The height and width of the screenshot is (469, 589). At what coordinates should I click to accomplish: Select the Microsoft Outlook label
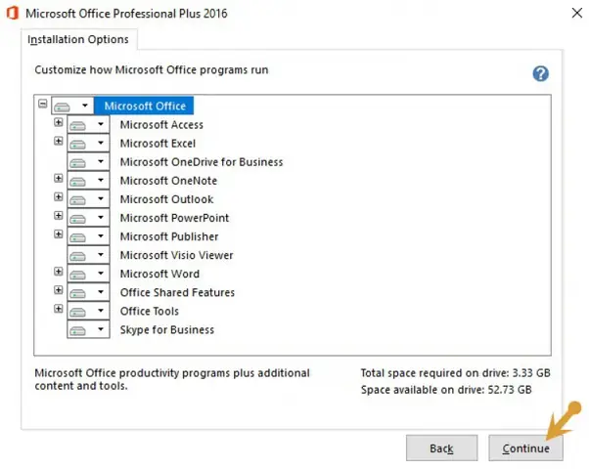click(166, 199)
